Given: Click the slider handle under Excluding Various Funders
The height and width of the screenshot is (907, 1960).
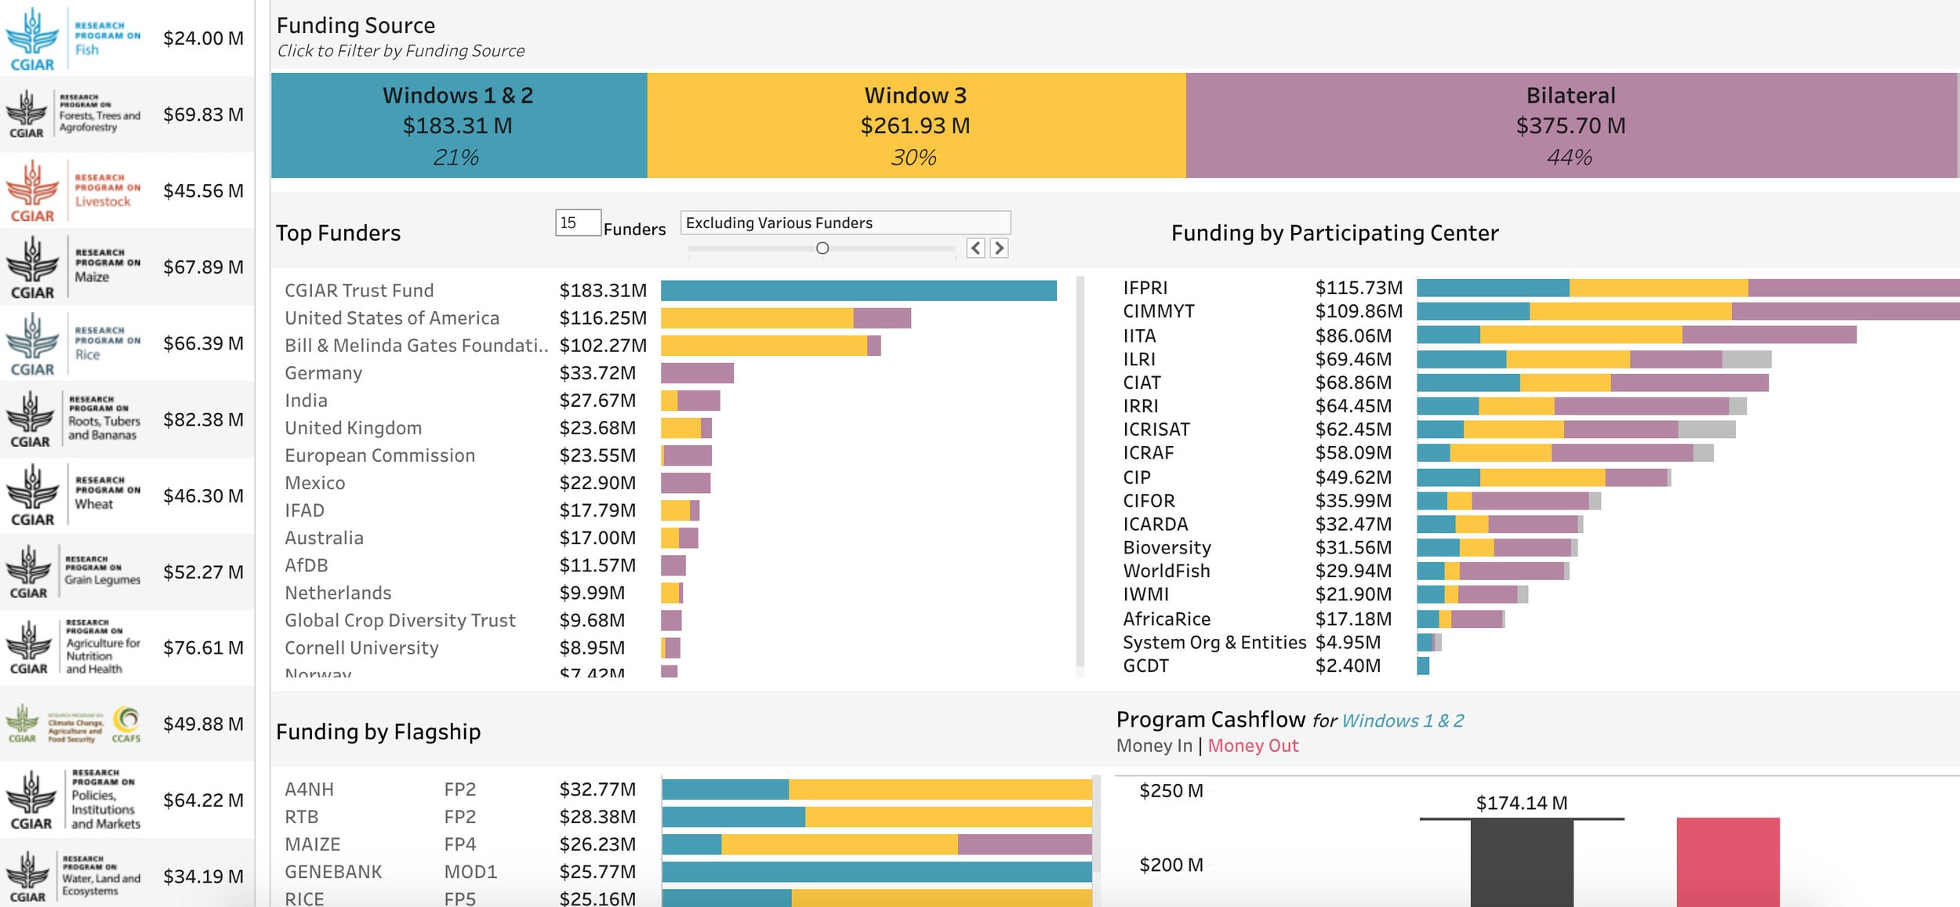Looking at the screenshot, I should (822, 249).
